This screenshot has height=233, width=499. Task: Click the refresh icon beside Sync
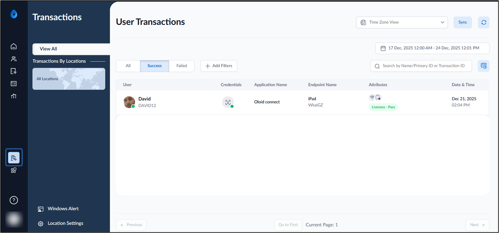tap(484, 22)
